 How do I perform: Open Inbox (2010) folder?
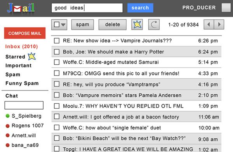[21, 46]
